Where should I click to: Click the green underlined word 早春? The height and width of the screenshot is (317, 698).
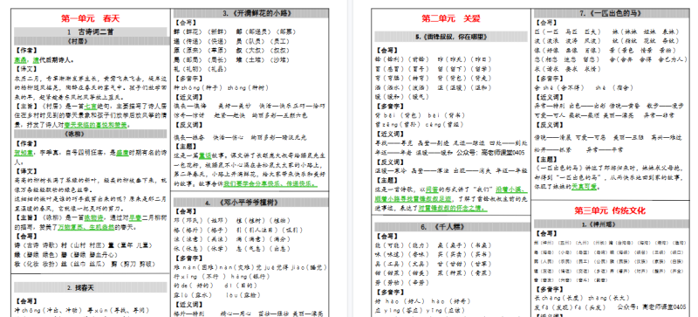(135, 217)
